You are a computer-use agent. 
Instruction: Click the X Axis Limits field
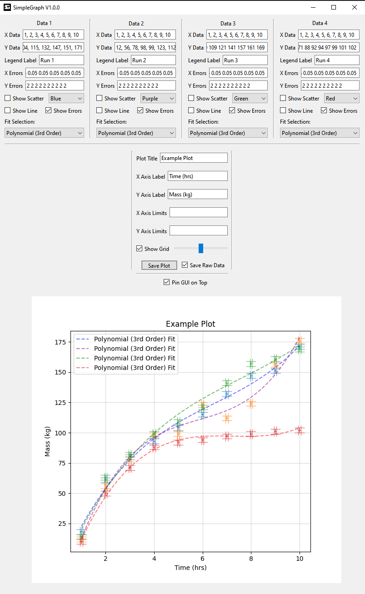point(198,212)
